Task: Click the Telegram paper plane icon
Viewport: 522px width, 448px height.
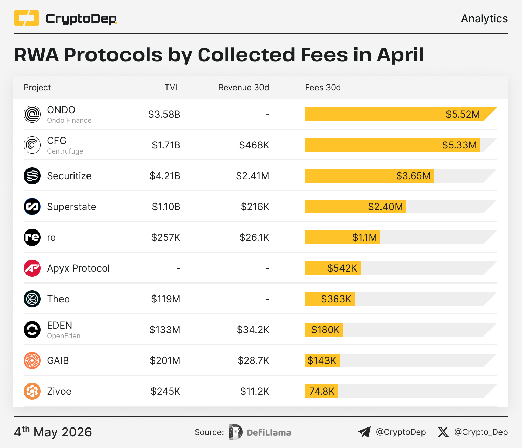Action: [364, 432]
